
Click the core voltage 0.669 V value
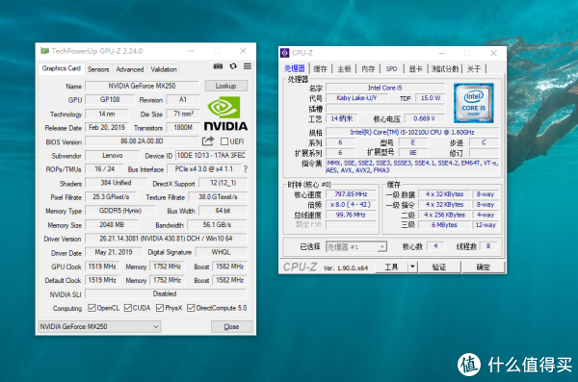pos(424,118)
